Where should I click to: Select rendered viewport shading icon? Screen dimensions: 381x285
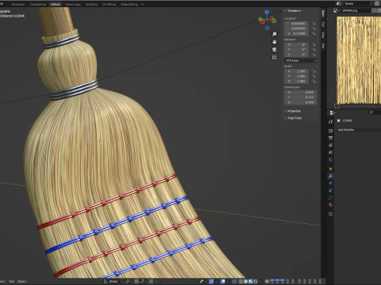(x=256, y=281)
